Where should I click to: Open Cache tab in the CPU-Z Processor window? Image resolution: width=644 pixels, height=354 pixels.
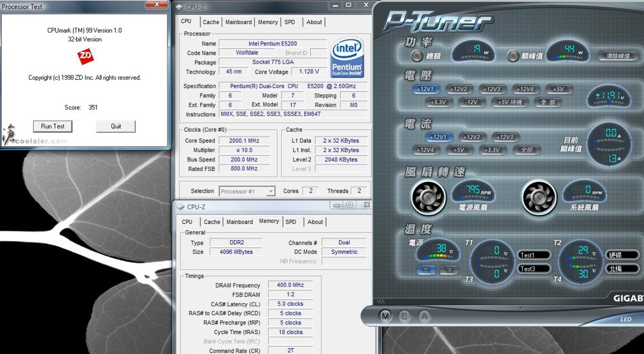pyautogui.click(x=211, y=22)
